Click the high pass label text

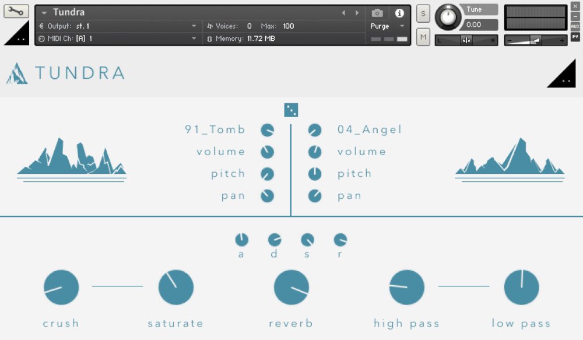click(406, 324)
